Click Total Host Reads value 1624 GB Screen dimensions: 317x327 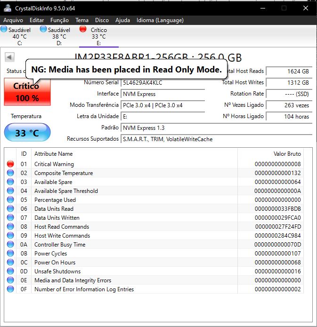pyautogui.click(x=289, y=72)
